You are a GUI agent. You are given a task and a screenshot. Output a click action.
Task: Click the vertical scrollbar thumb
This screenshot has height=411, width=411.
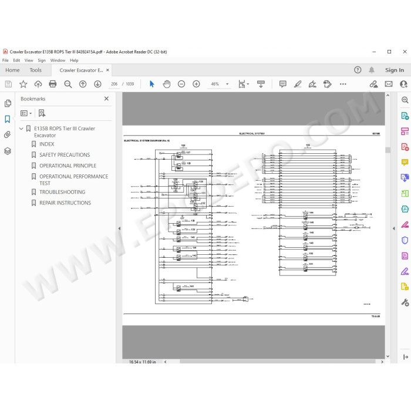coord(388,150)
